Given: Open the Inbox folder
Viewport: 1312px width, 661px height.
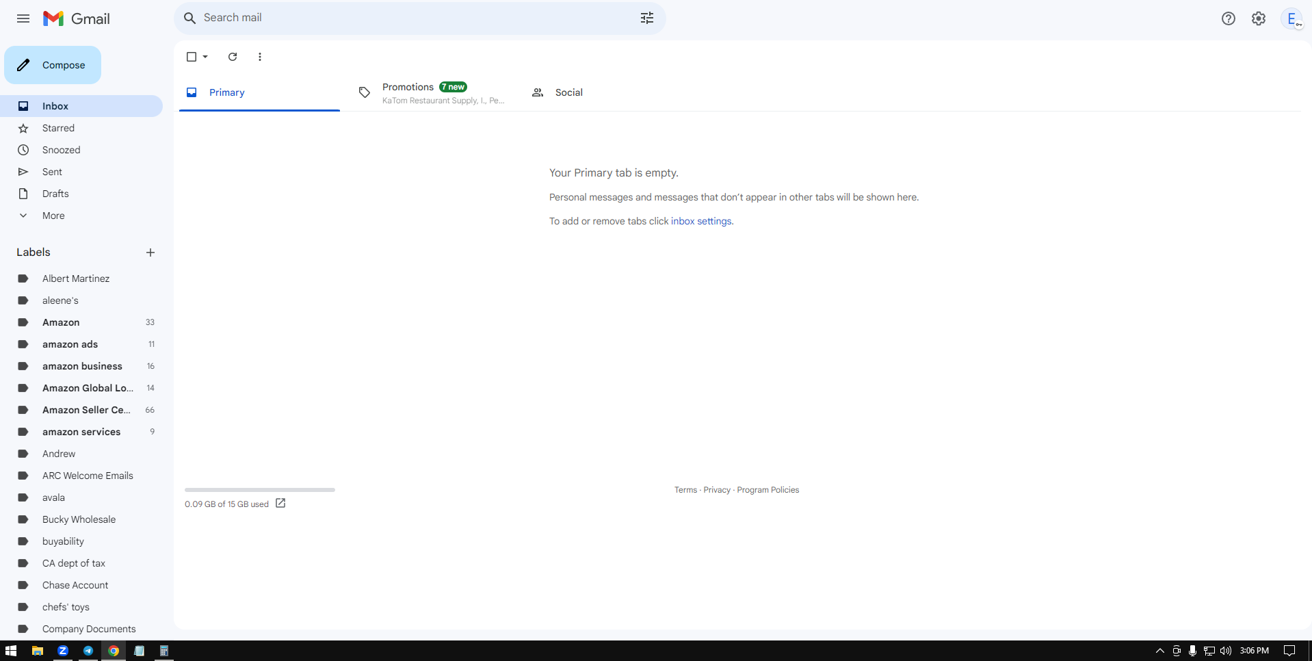Looking at the screenshot, I should point(81,106).
